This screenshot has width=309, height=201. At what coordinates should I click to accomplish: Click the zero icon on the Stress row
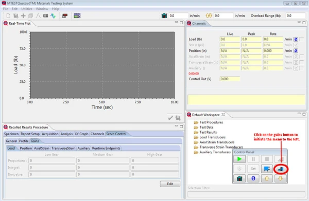tap(296, 45)
